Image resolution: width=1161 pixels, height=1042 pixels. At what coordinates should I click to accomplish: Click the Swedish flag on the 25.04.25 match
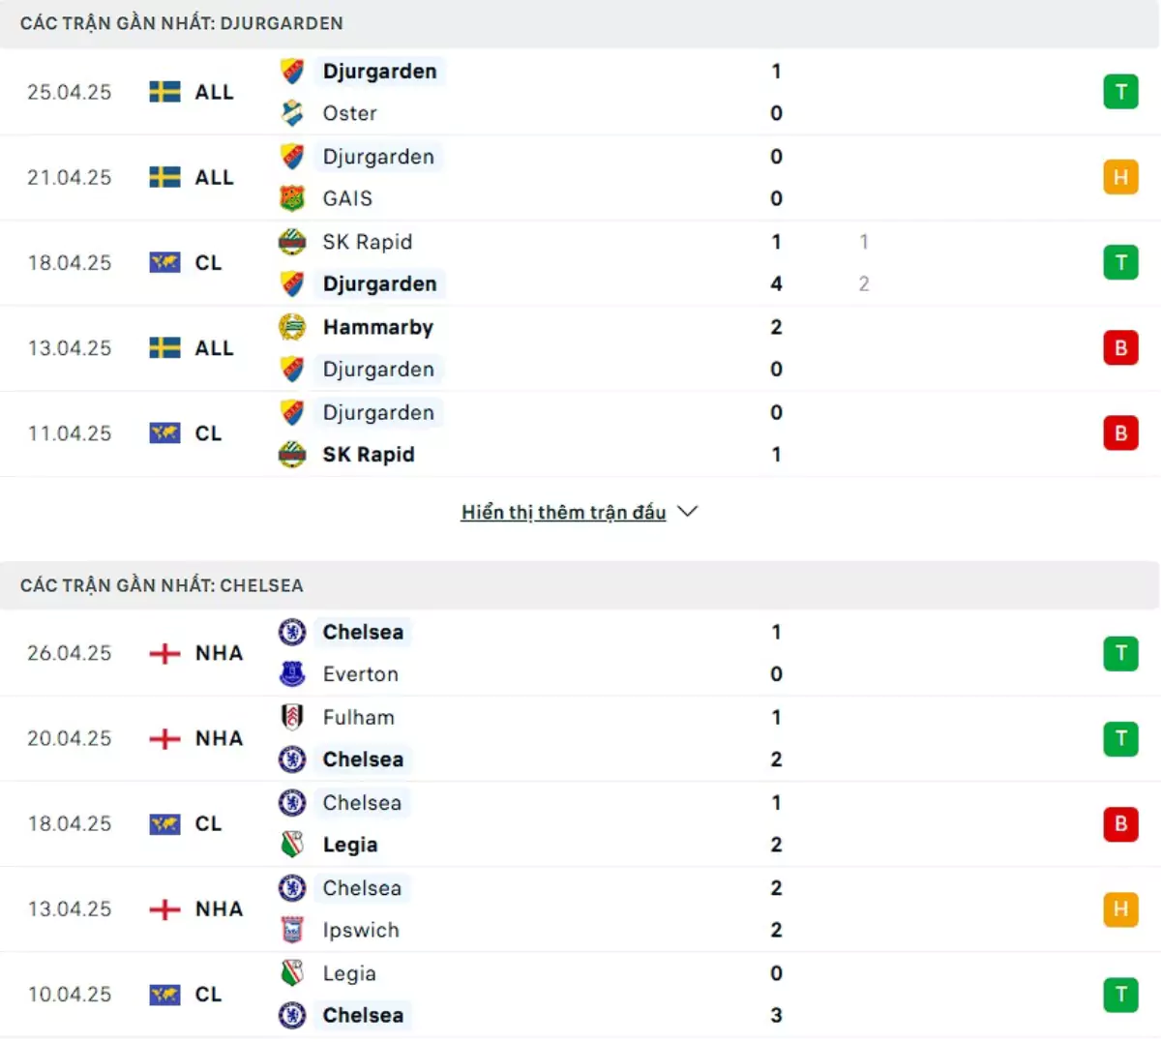[x=165, y=92]
